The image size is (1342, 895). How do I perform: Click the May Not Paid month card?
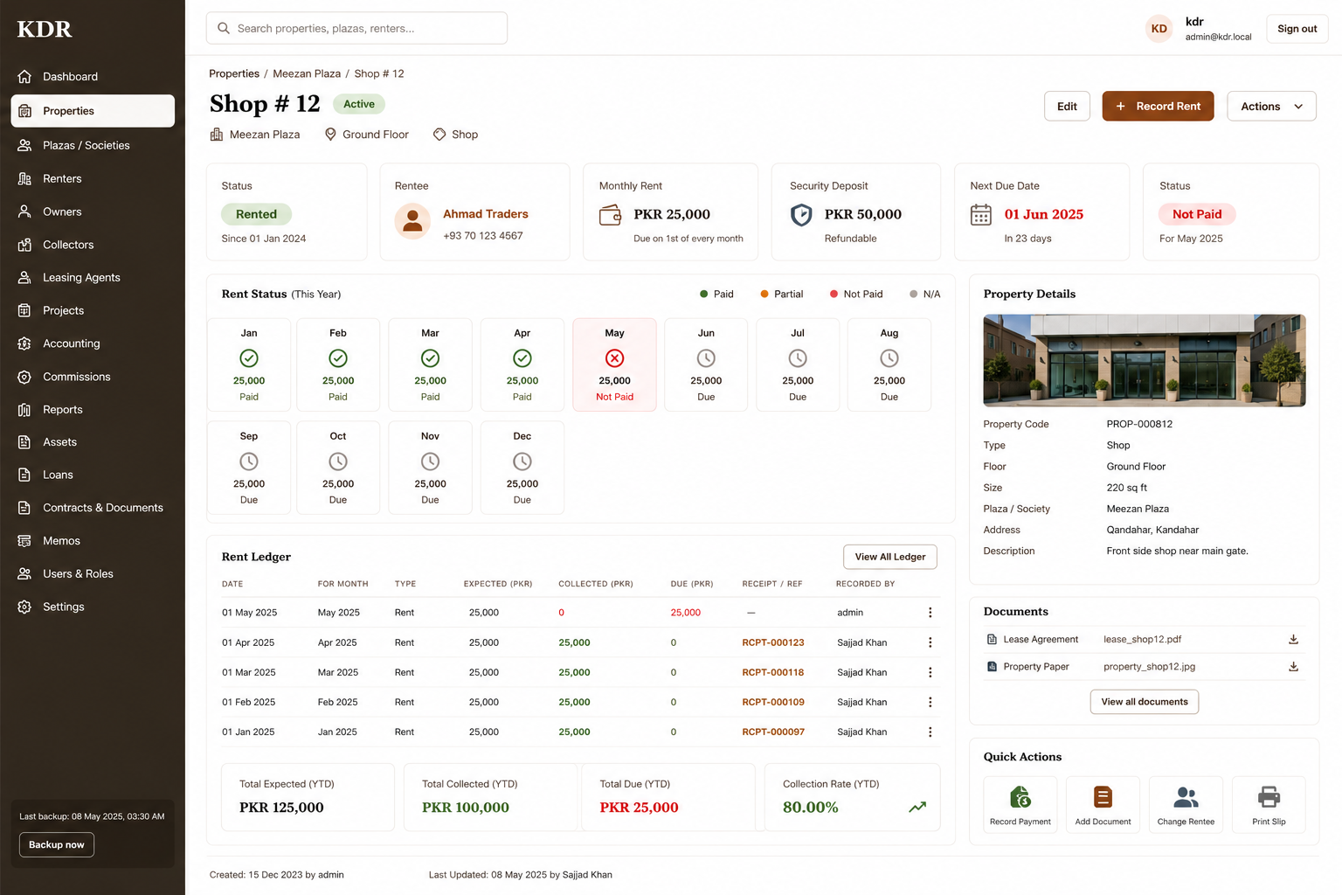point(614,364)
